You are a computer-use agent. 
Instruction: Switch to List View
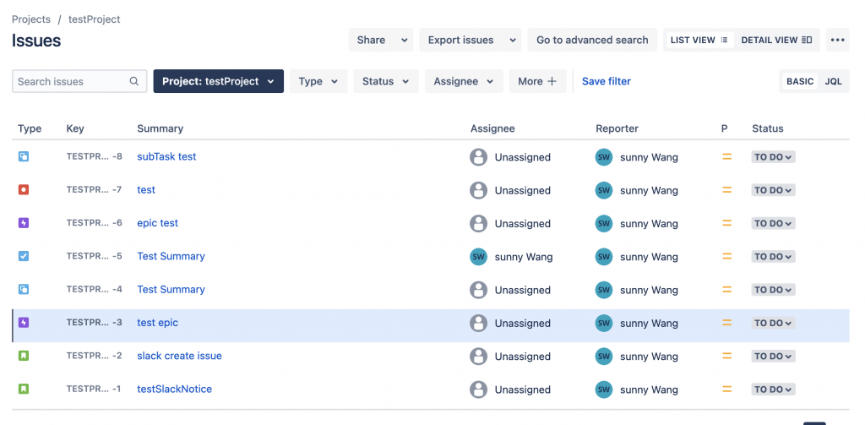tap(699, 40)
